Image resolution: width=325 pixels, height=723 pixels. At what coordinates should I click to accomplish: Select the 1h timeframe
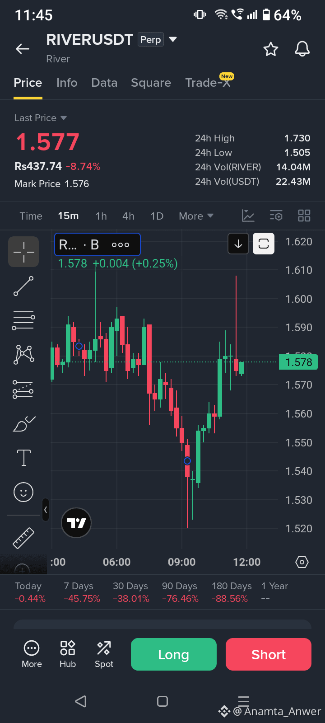pos(101,216)
